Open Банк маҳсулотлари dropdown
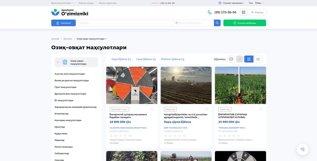Screen dimensions: 317x161 coord(62,3)
